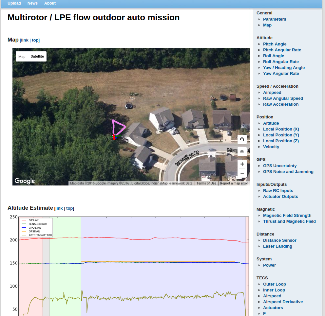Screen dimensions: 325x316
Task: Switch map view to Map mode
Action: pyautogui.click(x=22, y=57)
